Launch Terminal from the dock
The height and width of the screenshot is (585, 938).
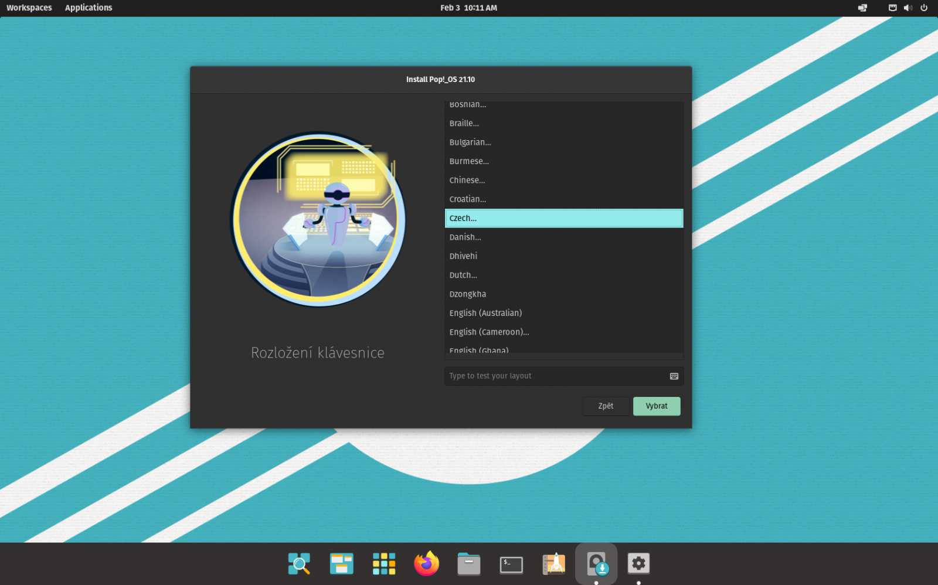click(x=511, y=564)
